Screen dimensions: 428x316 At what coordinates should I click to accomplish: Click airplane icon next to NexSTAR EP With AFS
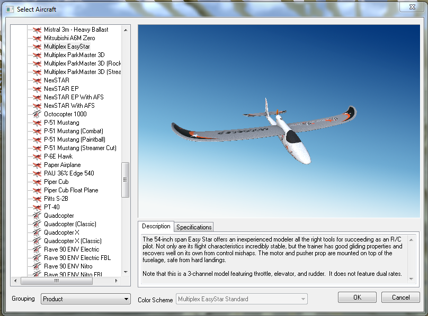coord(37,97)
